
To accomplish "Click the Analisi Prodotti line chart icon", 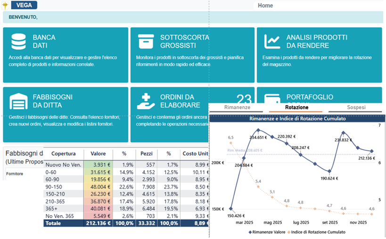I will [x=272, y=41].
